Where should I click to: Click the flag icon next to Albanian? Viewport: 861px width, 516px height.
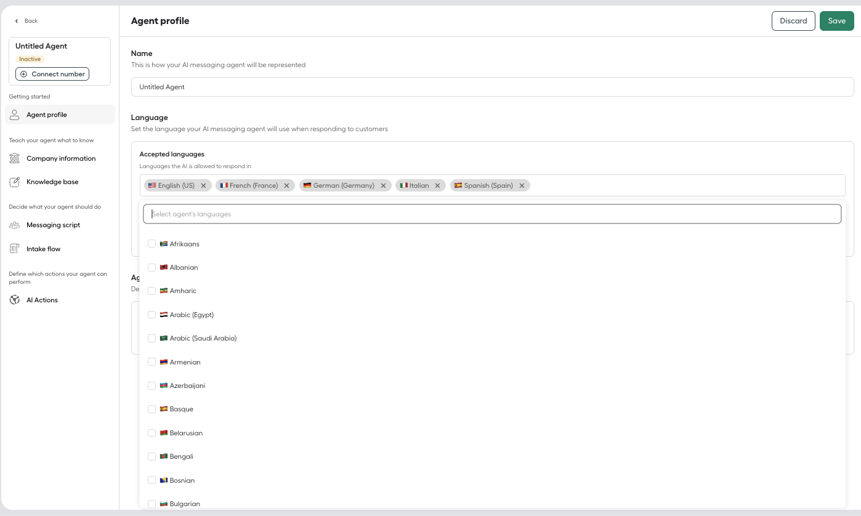[x=164, y=267]
